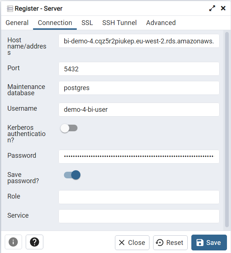Toggle Kerberos authentication switch
Viewport: 231px width, 253px height.
click(x=69, y=128)
